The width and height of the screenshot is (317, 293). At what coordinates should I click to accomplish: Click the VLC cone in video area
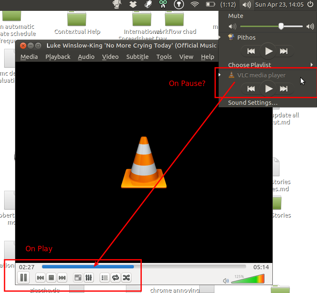[x=144, y=162]
